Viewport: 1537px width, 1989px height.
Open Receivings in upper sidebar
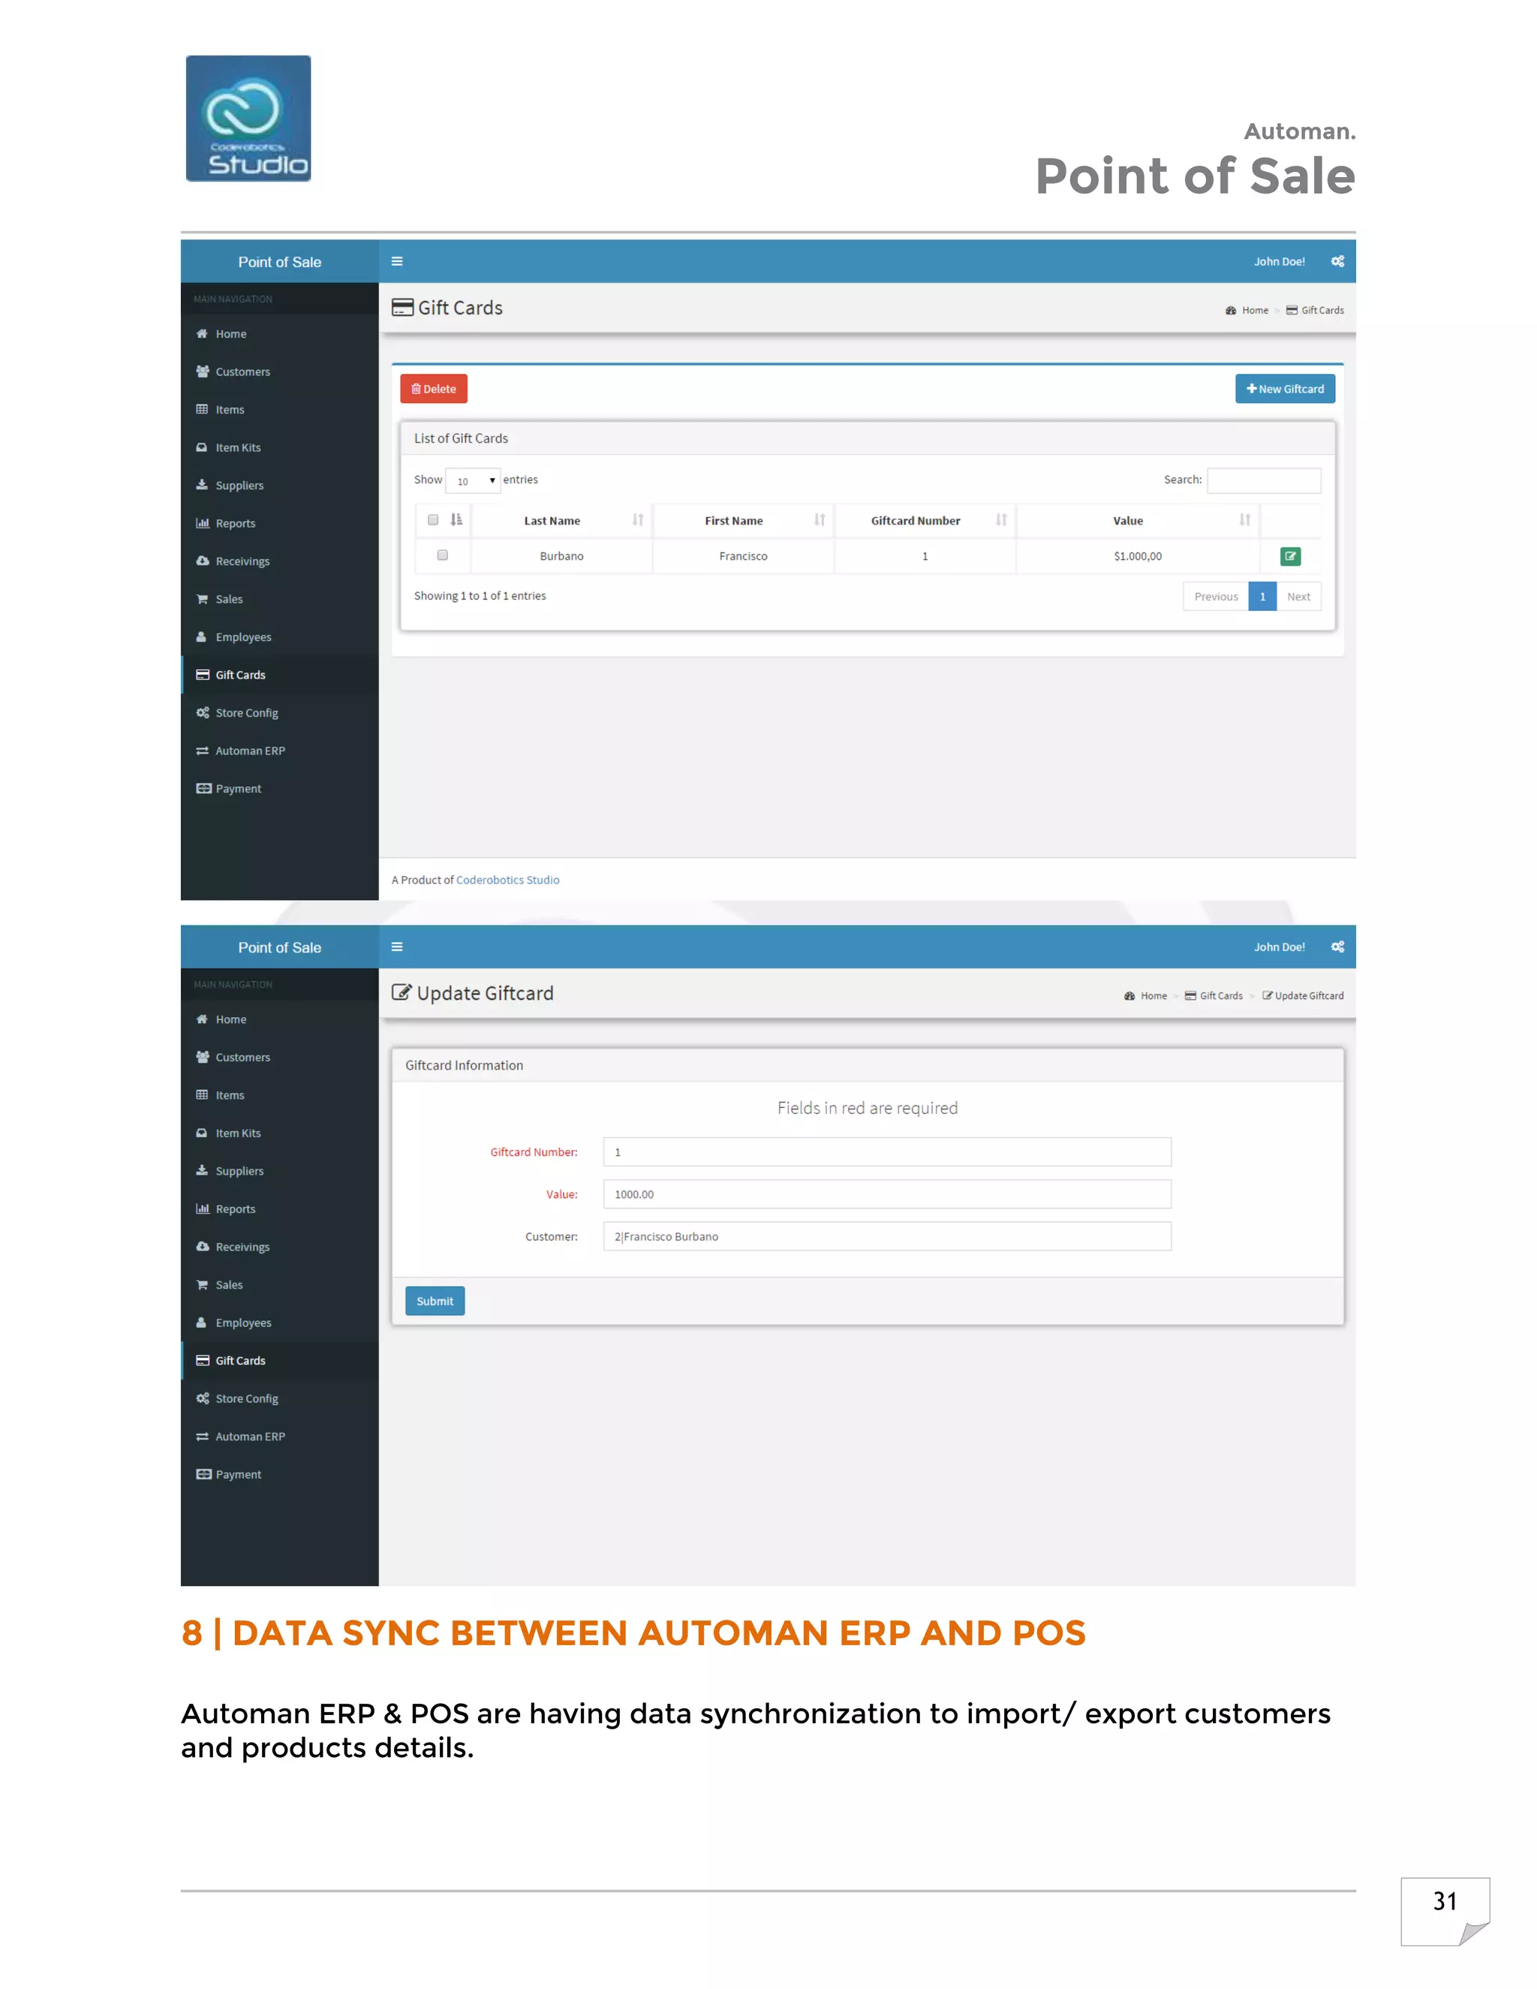[279, 561]
